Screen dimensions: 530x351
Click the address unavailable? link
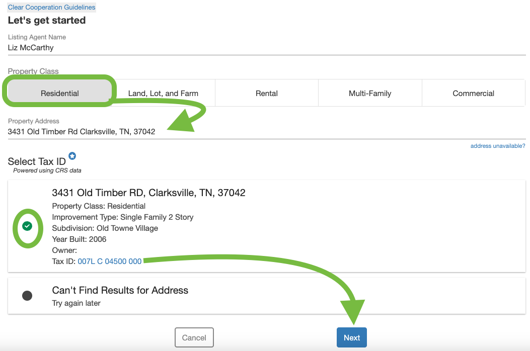point(498,146)
